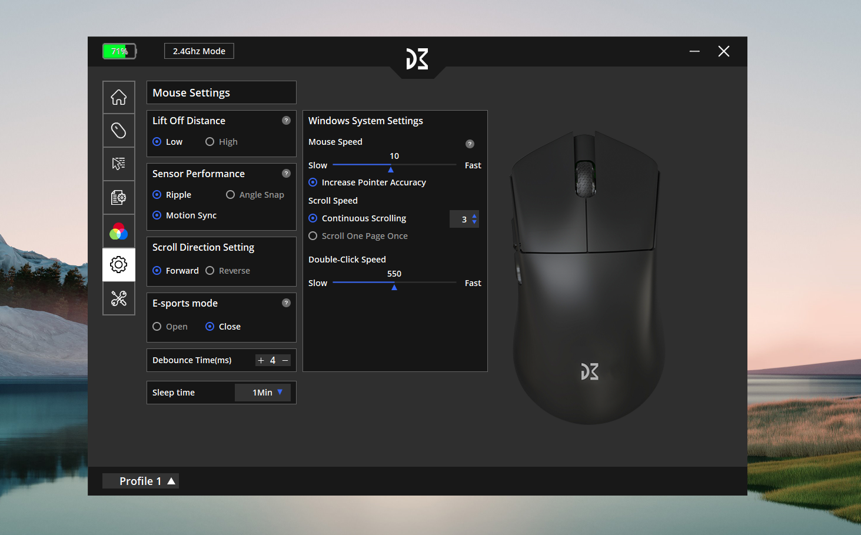Click the scroll speed value spinner arrows

click(474, 219)
